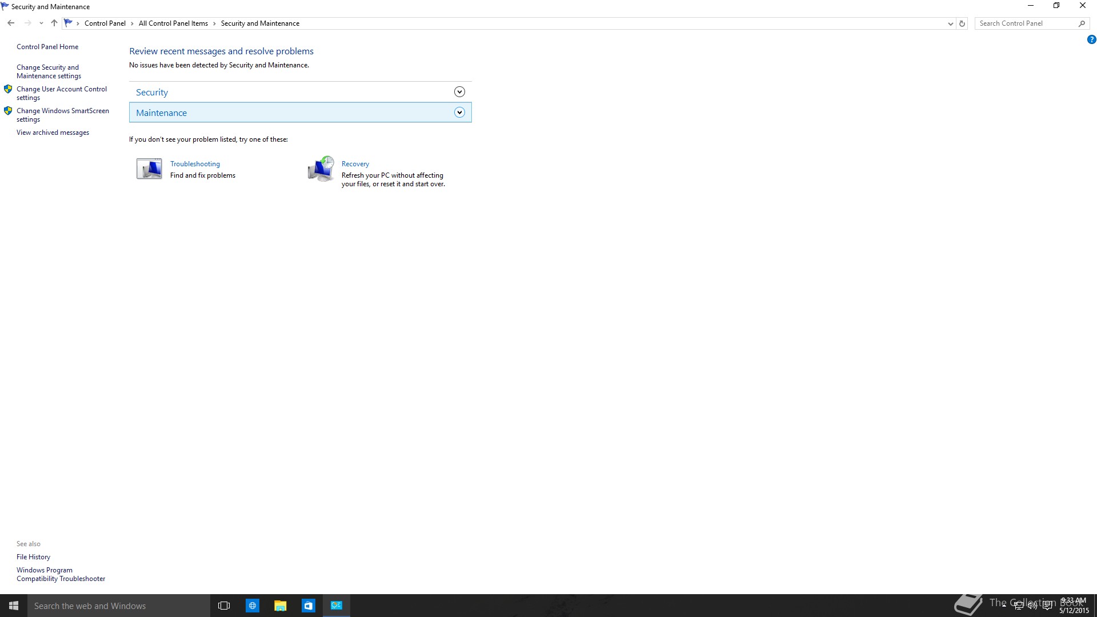Click the clock showing 9:33 AM
The height and width of the screenshot is (617, 1097).
pos(1074,606)
